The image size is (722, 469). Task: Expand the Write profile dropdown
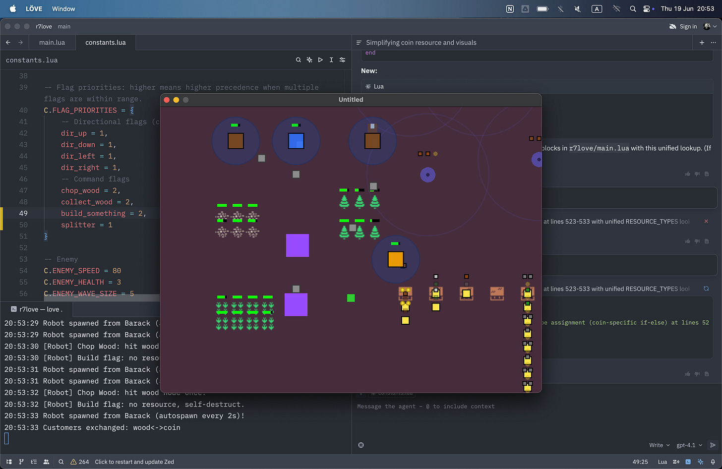(x=659, y=445)
